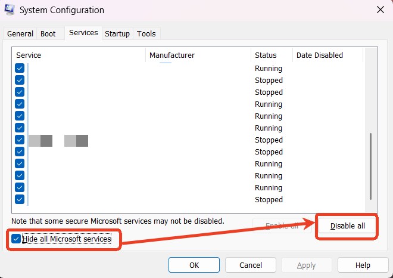The width and height of the screenshot is (393, 278).
Task: Uncheck the topmost service checkbox in list
Action: click(20, 68)
